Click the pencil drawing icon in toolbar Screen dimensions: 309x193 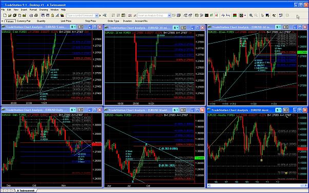pyautogui.click(x=57, y=15)
